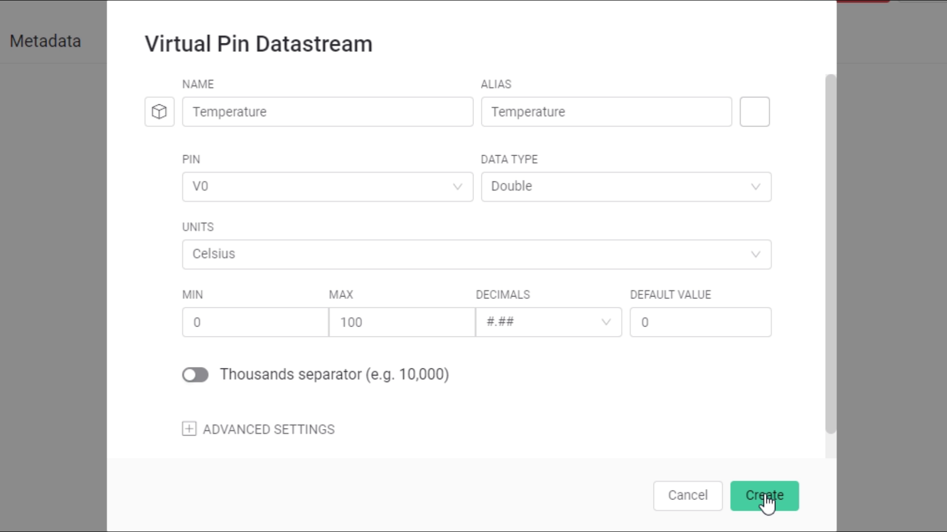Click the Default Value field
947x532 pixels.
pyautogui.click(x=700, y=322)
